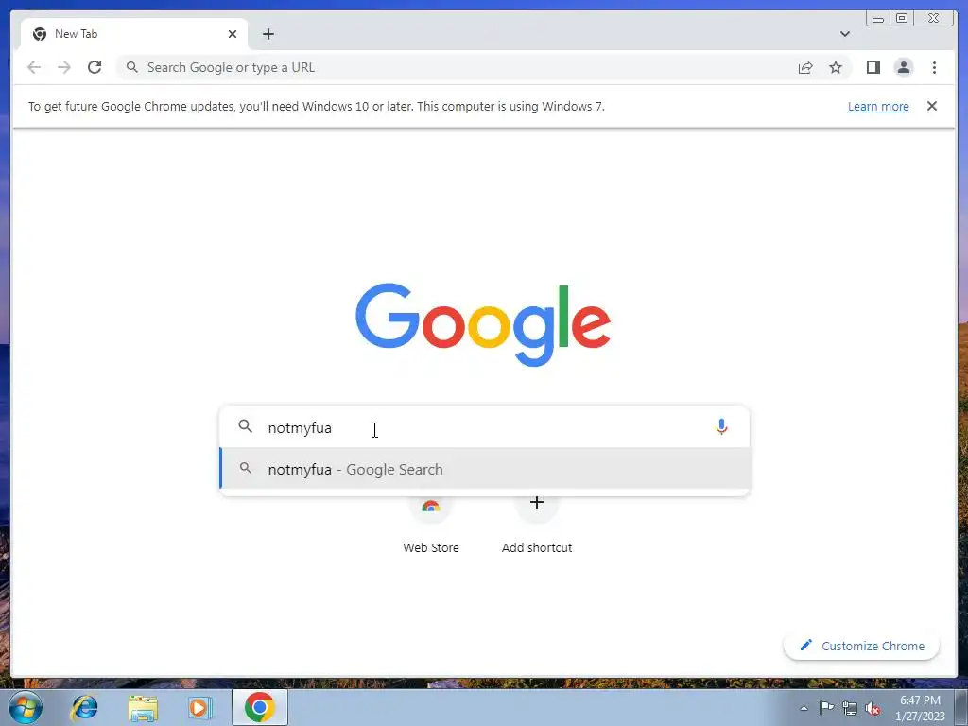
Task: Click the Share this page icon
Action: 805,67
